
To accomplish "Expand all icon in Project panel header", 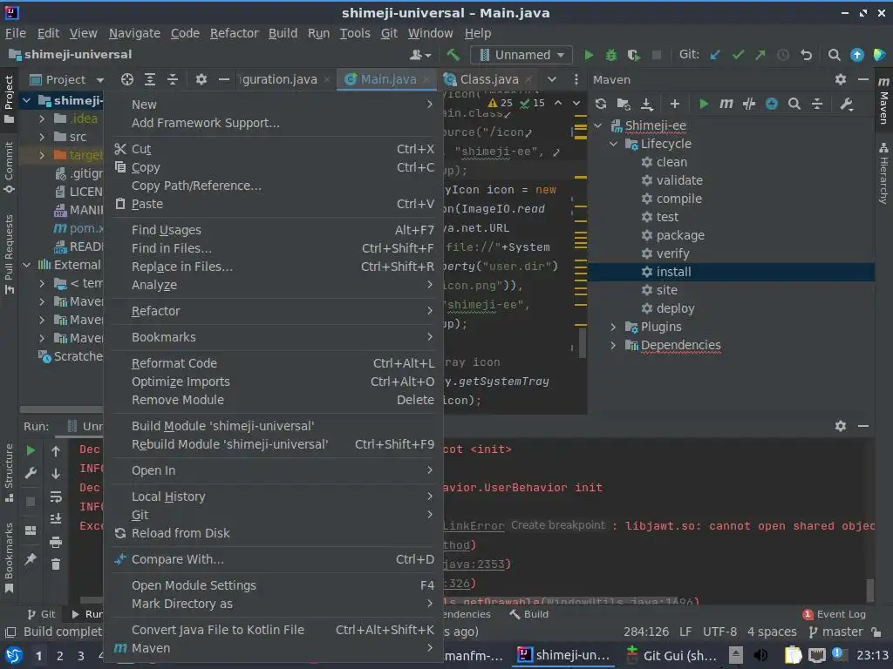I will (x=150, y=79).
